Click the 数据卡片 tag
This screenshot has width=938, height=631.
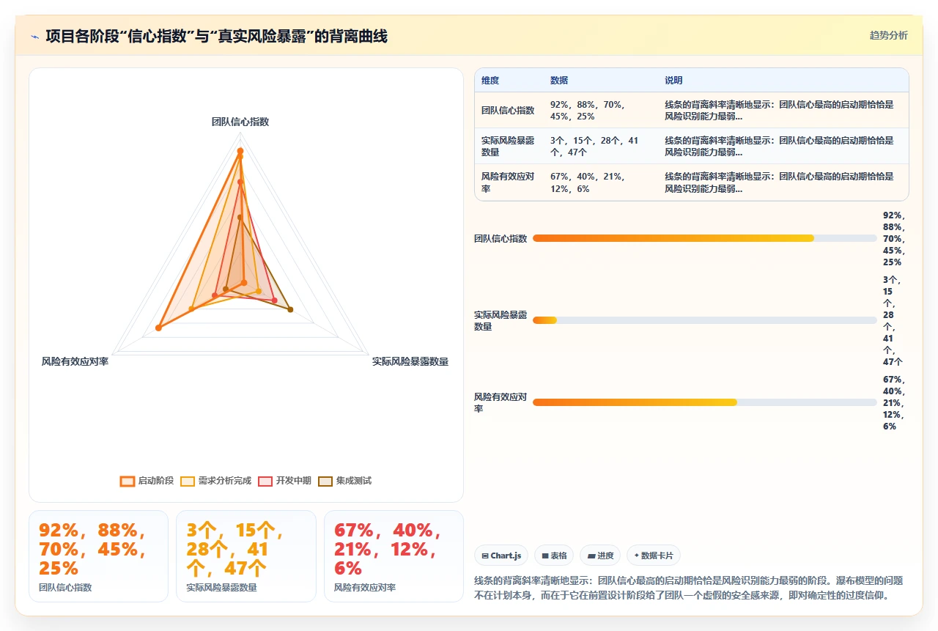[654, 556]
